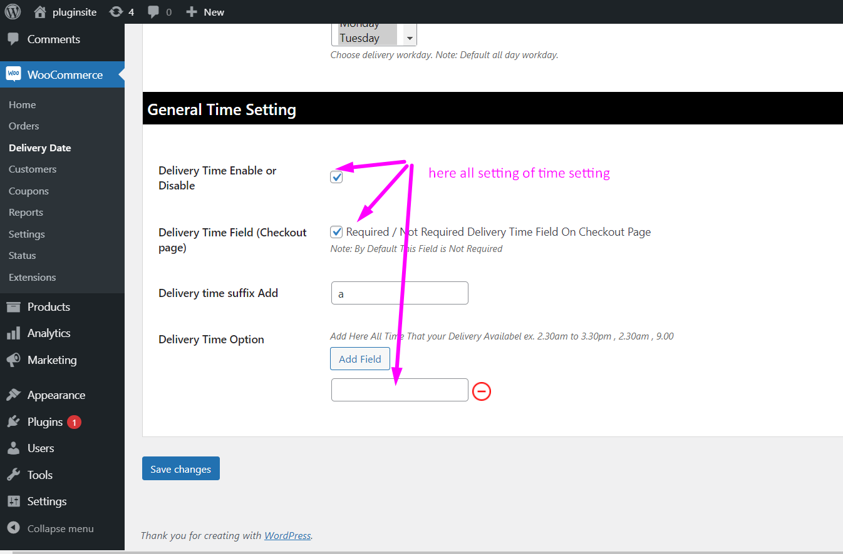Click the Comments menu label
This screenshot has width=843, height=554.
click(54, 39)
